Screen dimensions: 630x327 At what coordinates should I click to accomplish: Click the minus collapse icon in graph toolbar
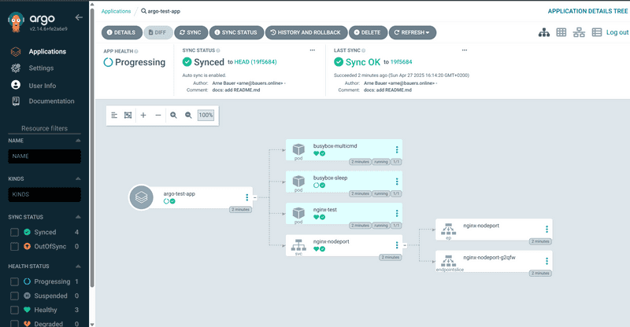click(x=158, y=115)
